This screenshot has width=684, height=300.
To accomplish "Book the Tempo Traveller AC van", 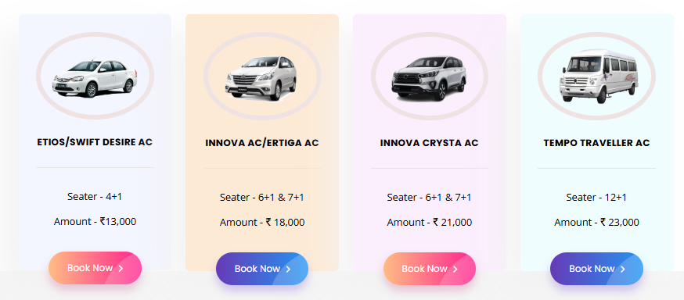I will coord(596,269).
